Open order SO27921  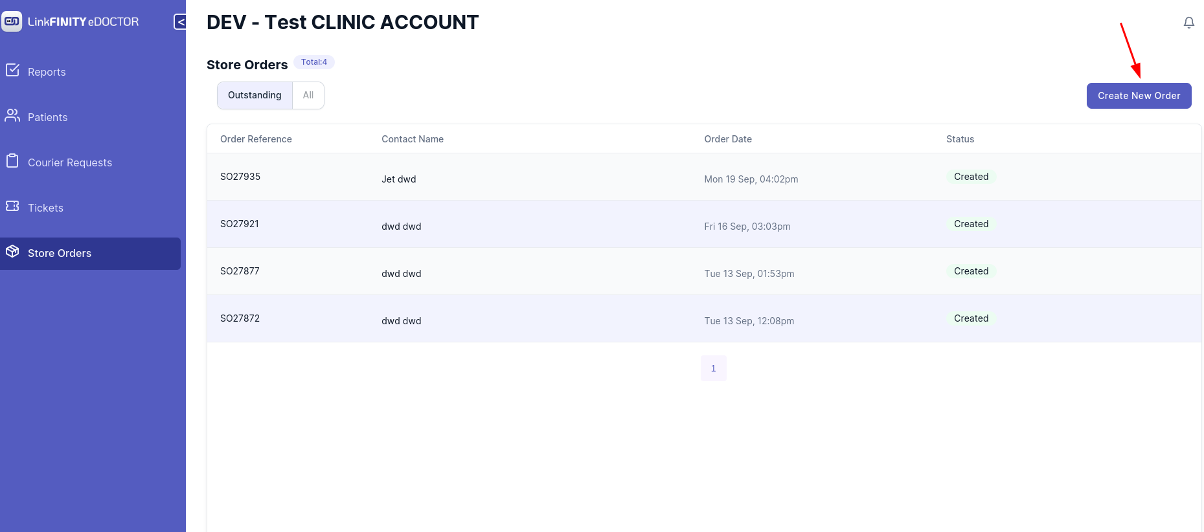pos(240,224)
